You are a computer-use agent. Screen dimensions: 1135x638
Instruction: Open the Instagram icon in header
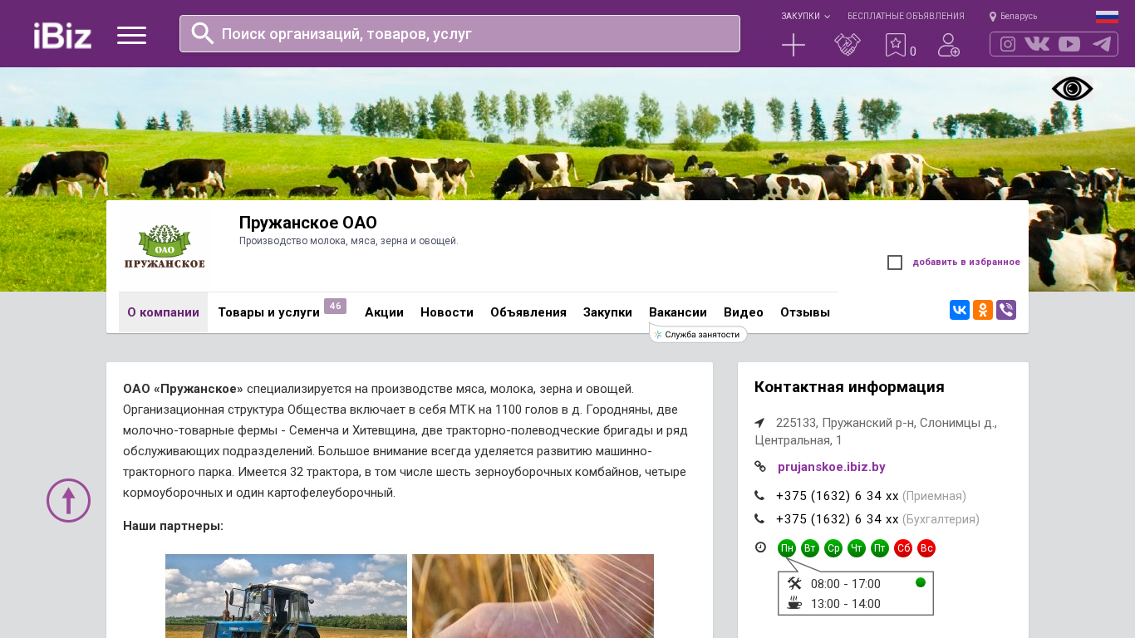coord(1008,44)
